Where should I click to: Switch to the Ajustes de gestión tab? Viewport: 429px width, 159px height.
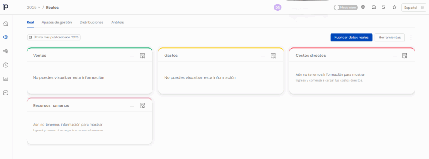pyautogui.click(x=57, y=23)
